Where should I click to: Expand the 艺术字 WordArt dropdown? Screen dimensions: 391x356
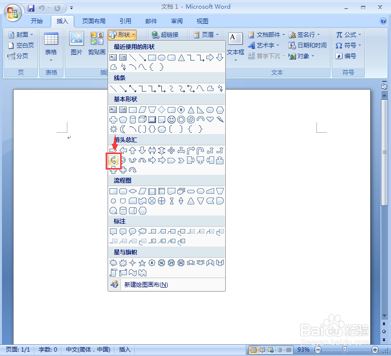tap(263, 46)
